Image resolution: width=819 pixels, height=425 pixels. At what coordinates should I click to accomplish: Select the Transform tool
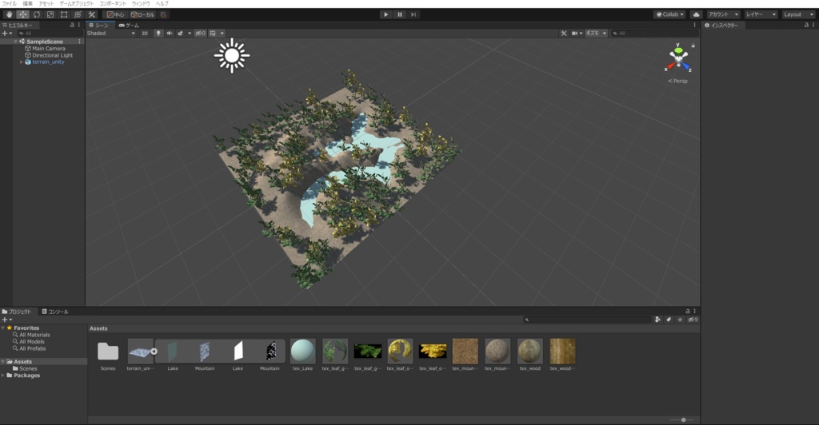tap(78, 14)
